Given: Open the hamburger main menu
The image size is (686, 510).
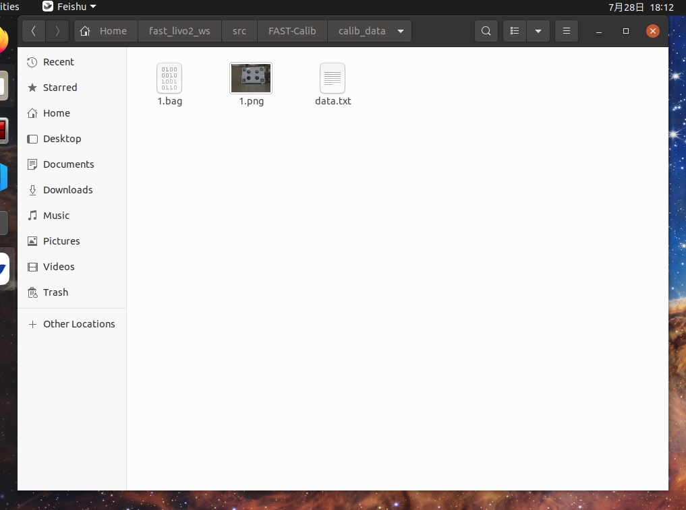Looking at the screenshot, I should (x=567, y=31).
